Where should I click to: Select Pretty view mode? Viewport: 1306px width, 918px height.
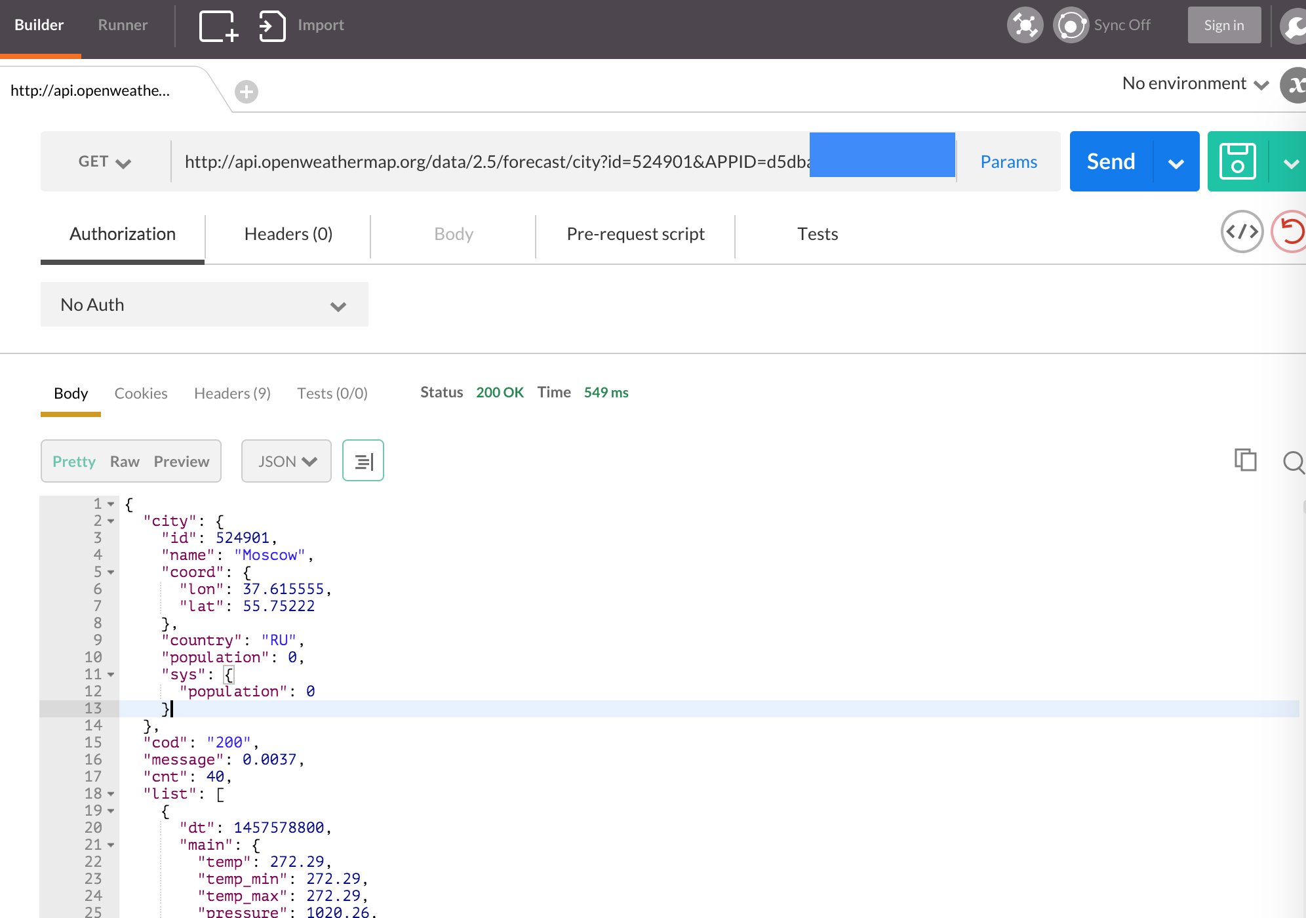(74, 462)
